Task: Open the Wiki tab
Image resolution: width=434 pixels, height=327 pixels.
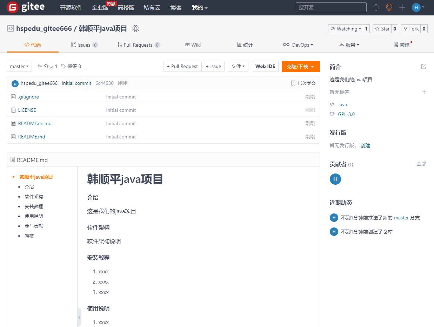Action: pos(193,45)
